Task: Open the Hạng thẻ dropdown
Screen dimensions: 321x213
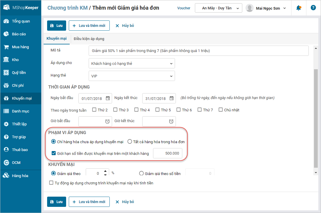Action: point(132,76)
